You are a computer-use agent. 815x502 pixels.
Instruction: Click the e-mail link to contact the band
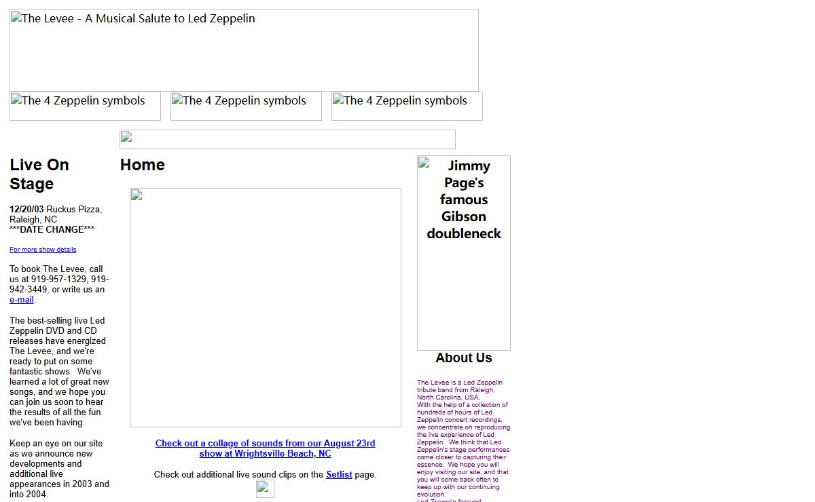click(22, 300)
